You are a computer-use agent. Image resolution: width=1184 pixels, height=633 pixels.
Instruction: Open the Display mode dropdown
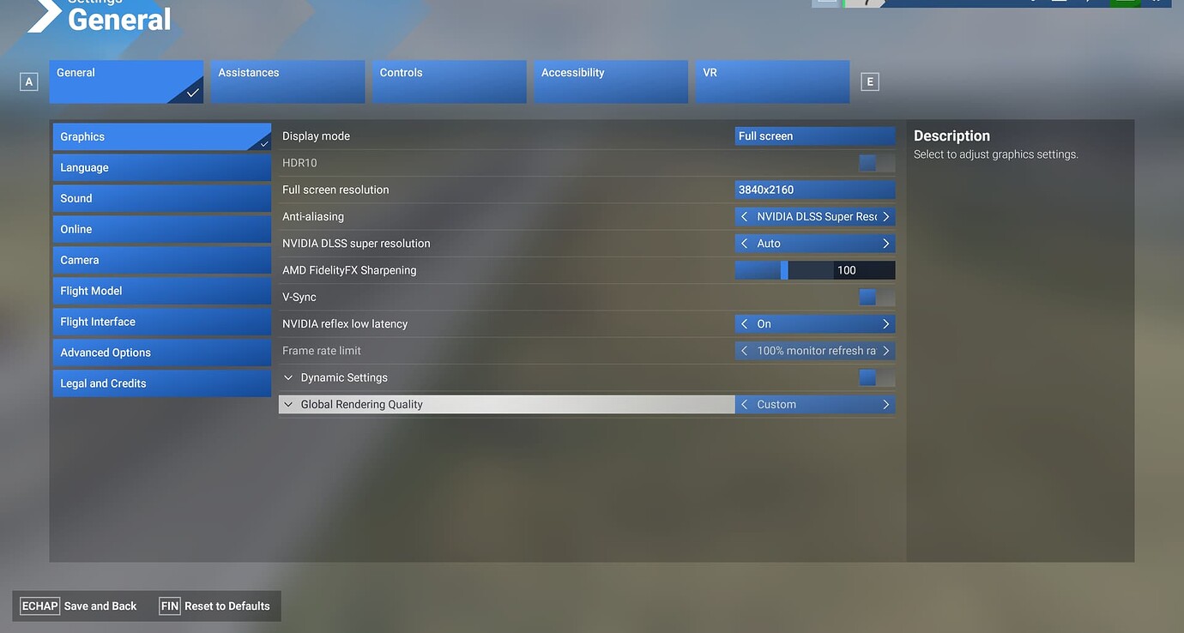coord(814,136)
